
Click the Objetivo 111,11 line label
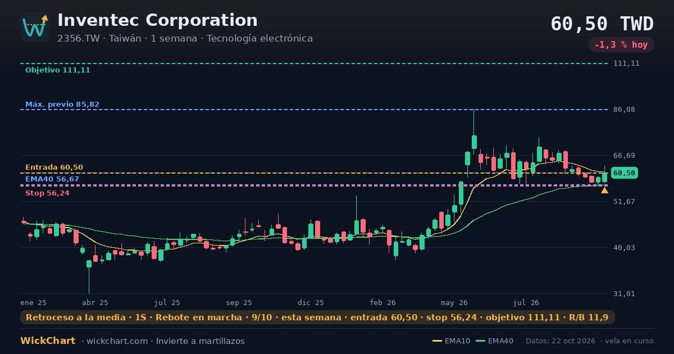57,70
